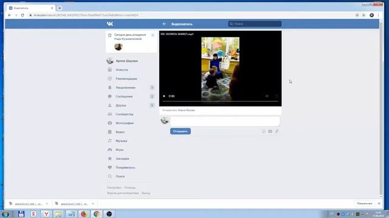The image size is (389, 218).
Task: Click Показать все downloads button
Action: pos(365,203)
